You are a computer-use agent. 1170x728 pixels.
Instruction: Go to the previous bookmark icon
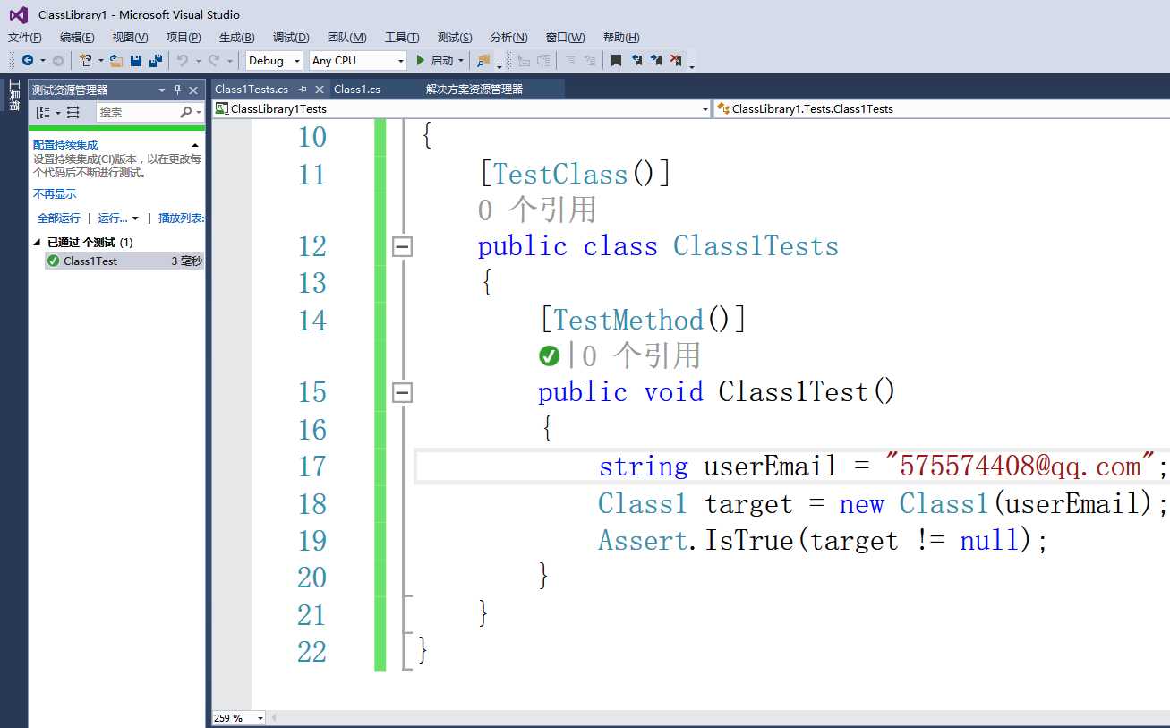[x=636, y=60]
